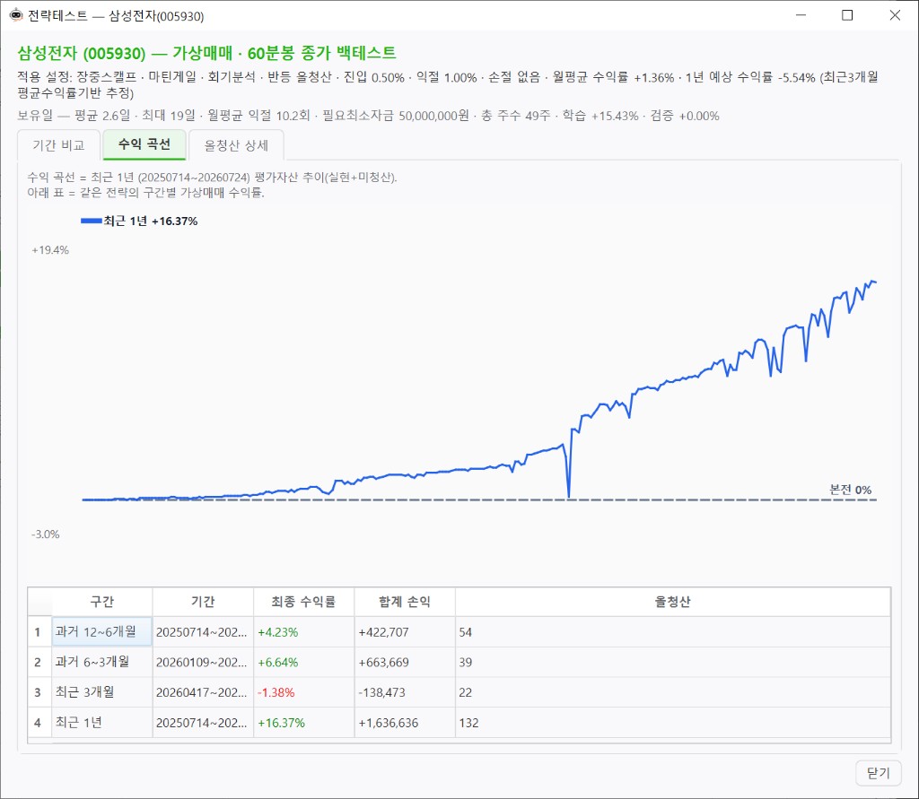Click the 기간 column header

[x=203, y=602]
